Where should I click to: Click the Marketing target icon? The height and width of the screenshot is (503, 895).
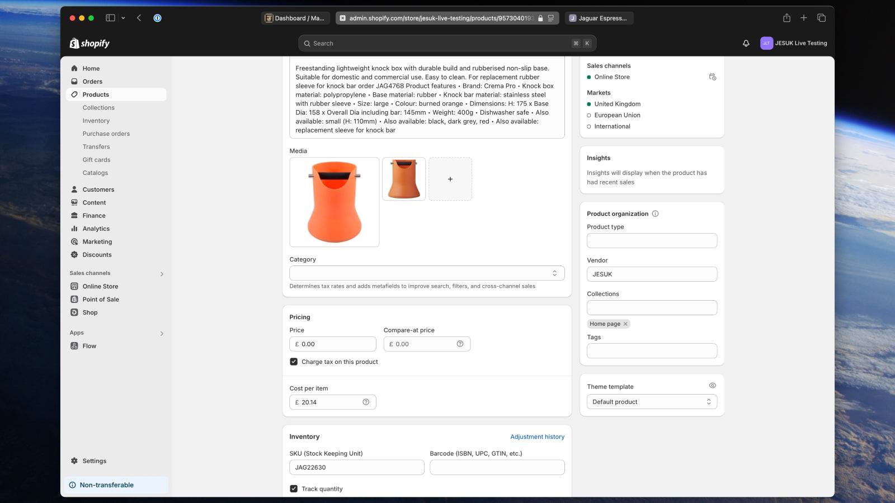tap(74, 241)
